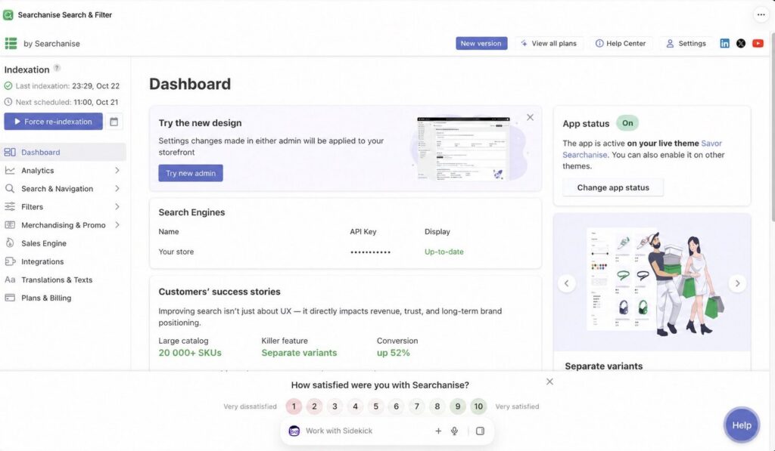
Task: Click the page vertical scrollbar
Action: click(x=772, y=128)
